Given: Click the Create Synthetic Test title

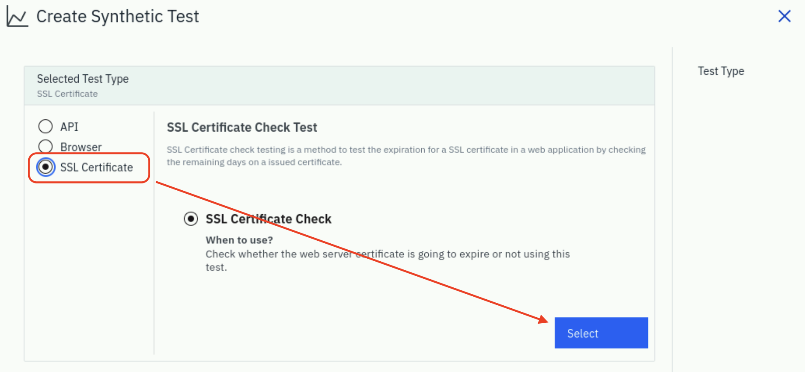Looking at the screenshot, I should [118, 16].
